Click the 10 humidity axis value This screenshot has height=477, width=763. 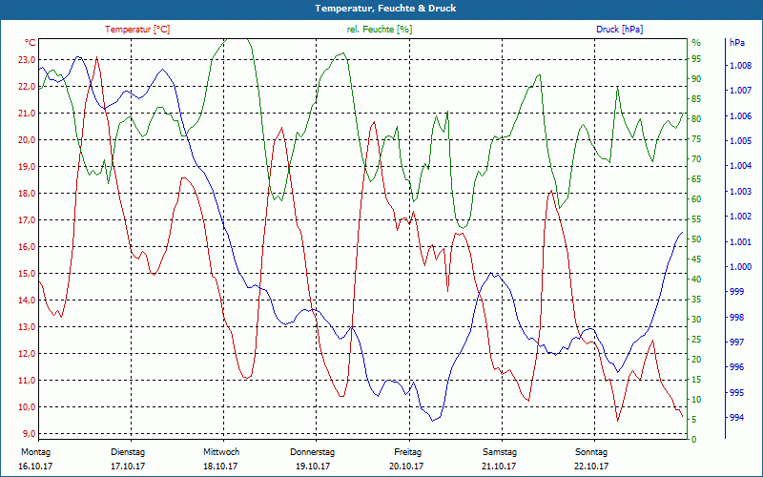(x=696, y=400)
